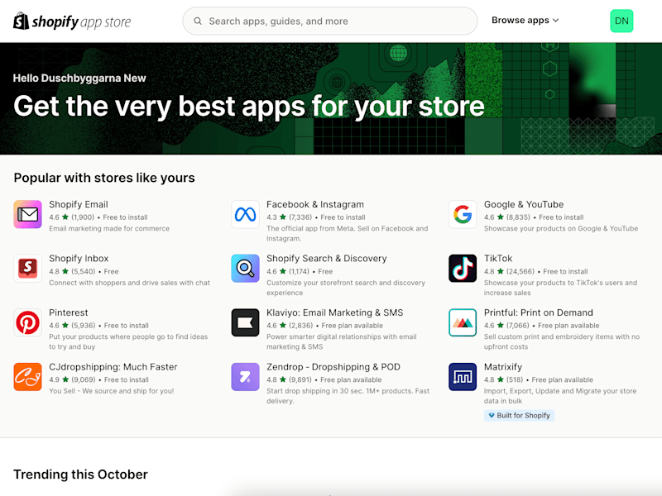Click the Built for Shopify badge
662x496 pixels.
[520, 416]
